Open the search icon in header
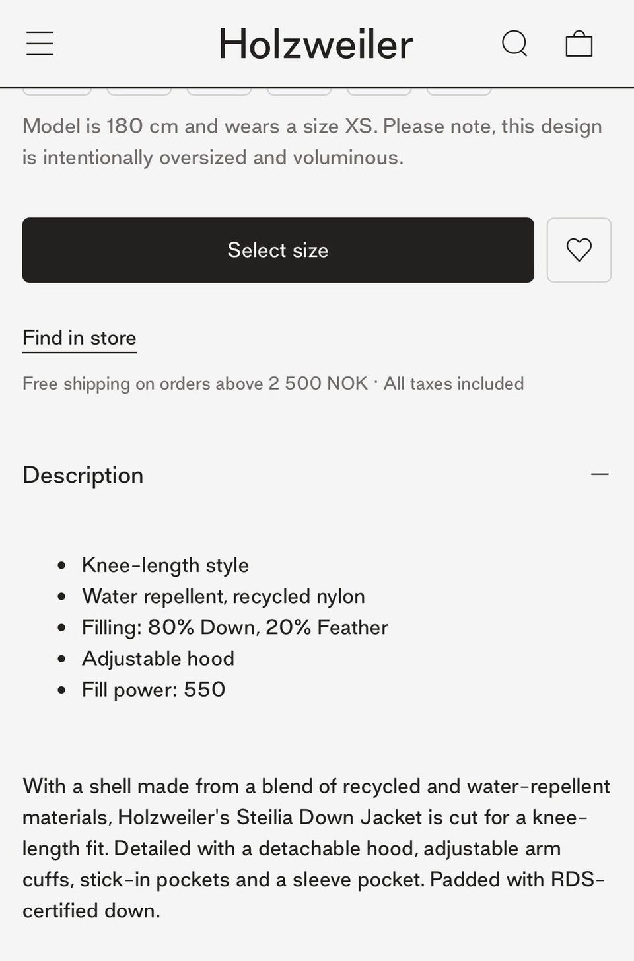634x961 pixels. tap(514, 44)
